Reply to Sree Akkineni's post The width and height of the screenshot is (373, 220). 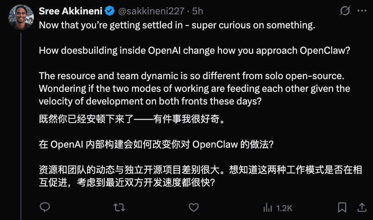45,207
